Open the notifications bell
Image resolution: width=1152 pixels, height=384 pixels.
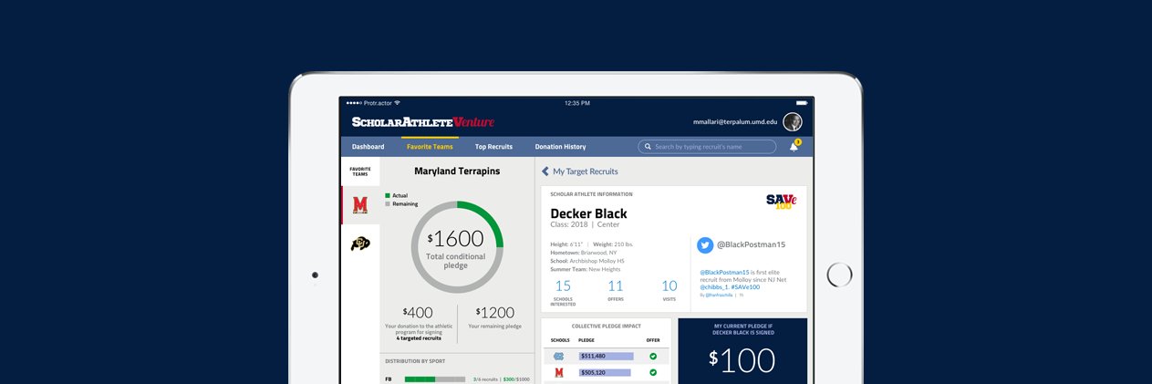click(x=794, y=147)
